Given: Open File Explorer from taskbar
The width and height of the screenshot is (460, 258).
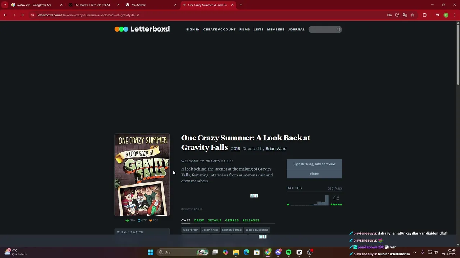Looking at the screenshot, I should pos(236,252).
